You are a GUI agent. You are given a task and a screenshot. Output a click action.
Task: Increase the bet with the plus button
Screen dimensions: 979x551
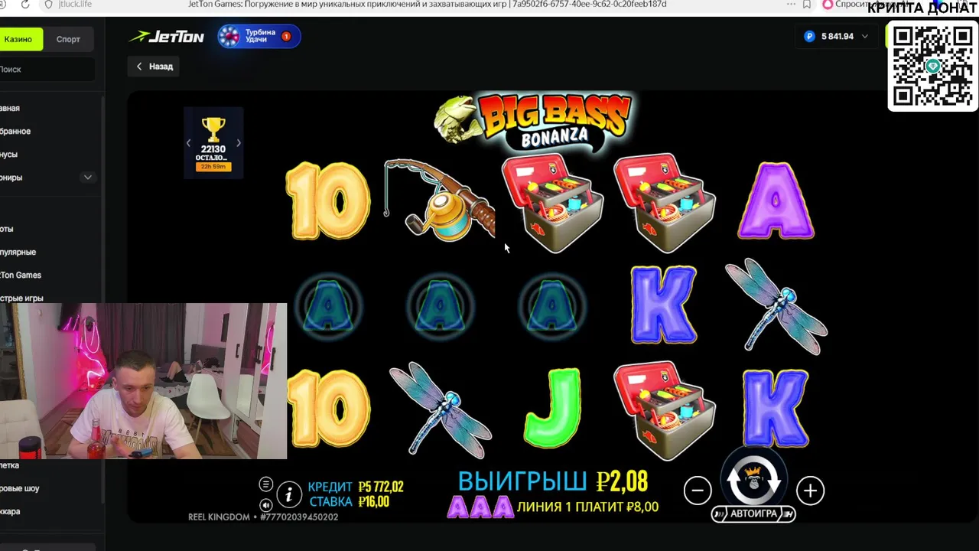(810, 491)
